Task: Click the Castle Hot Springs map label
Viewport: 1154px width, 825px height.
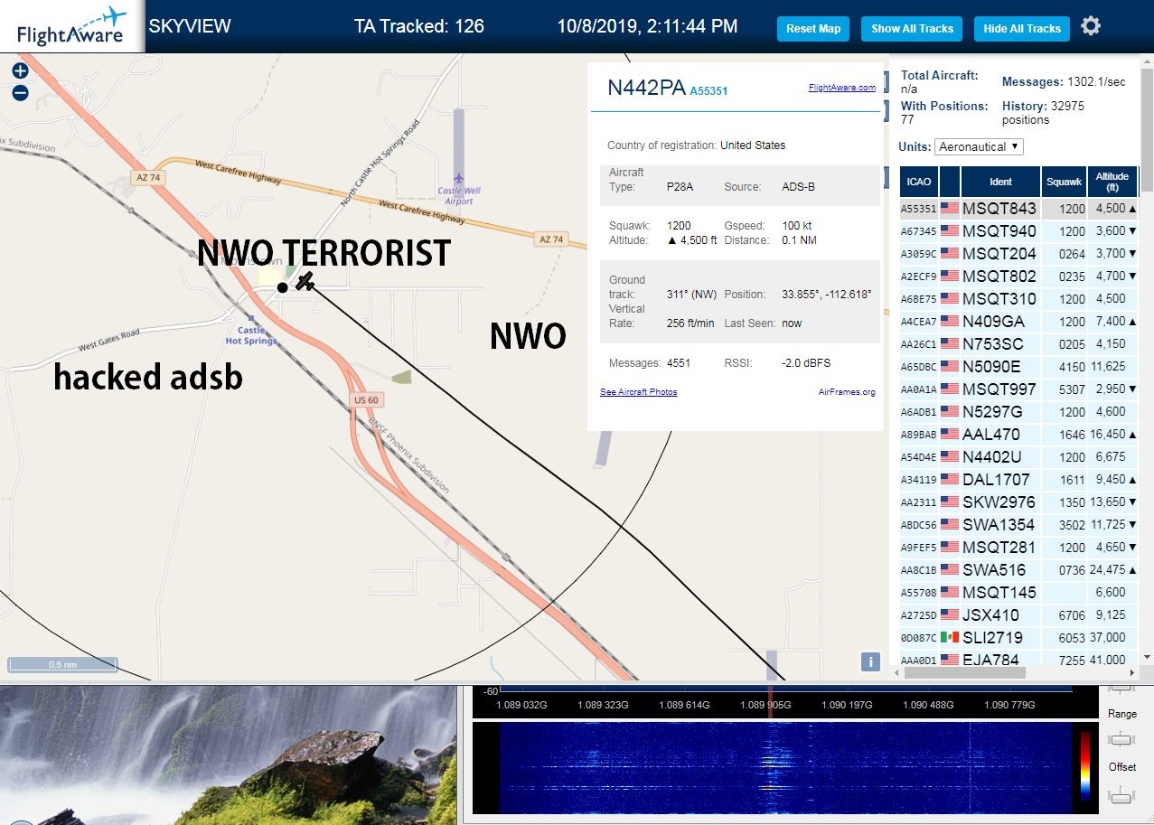Action: point(252,335)
